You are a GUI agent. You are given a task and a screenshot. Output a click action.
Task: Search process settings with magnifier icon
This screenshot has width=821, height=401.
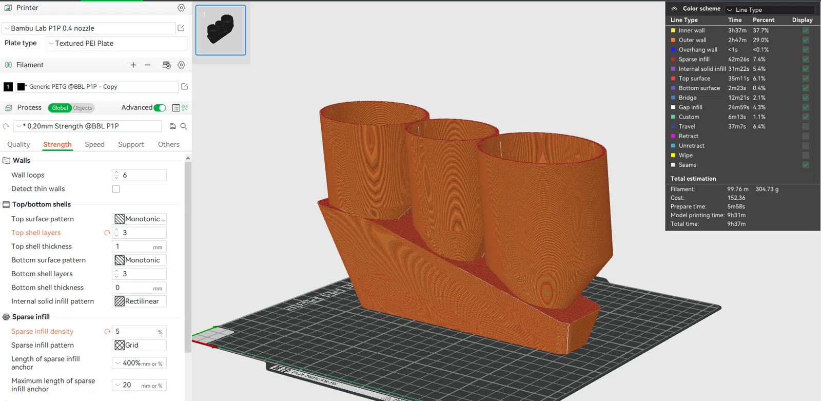(184, 126)
